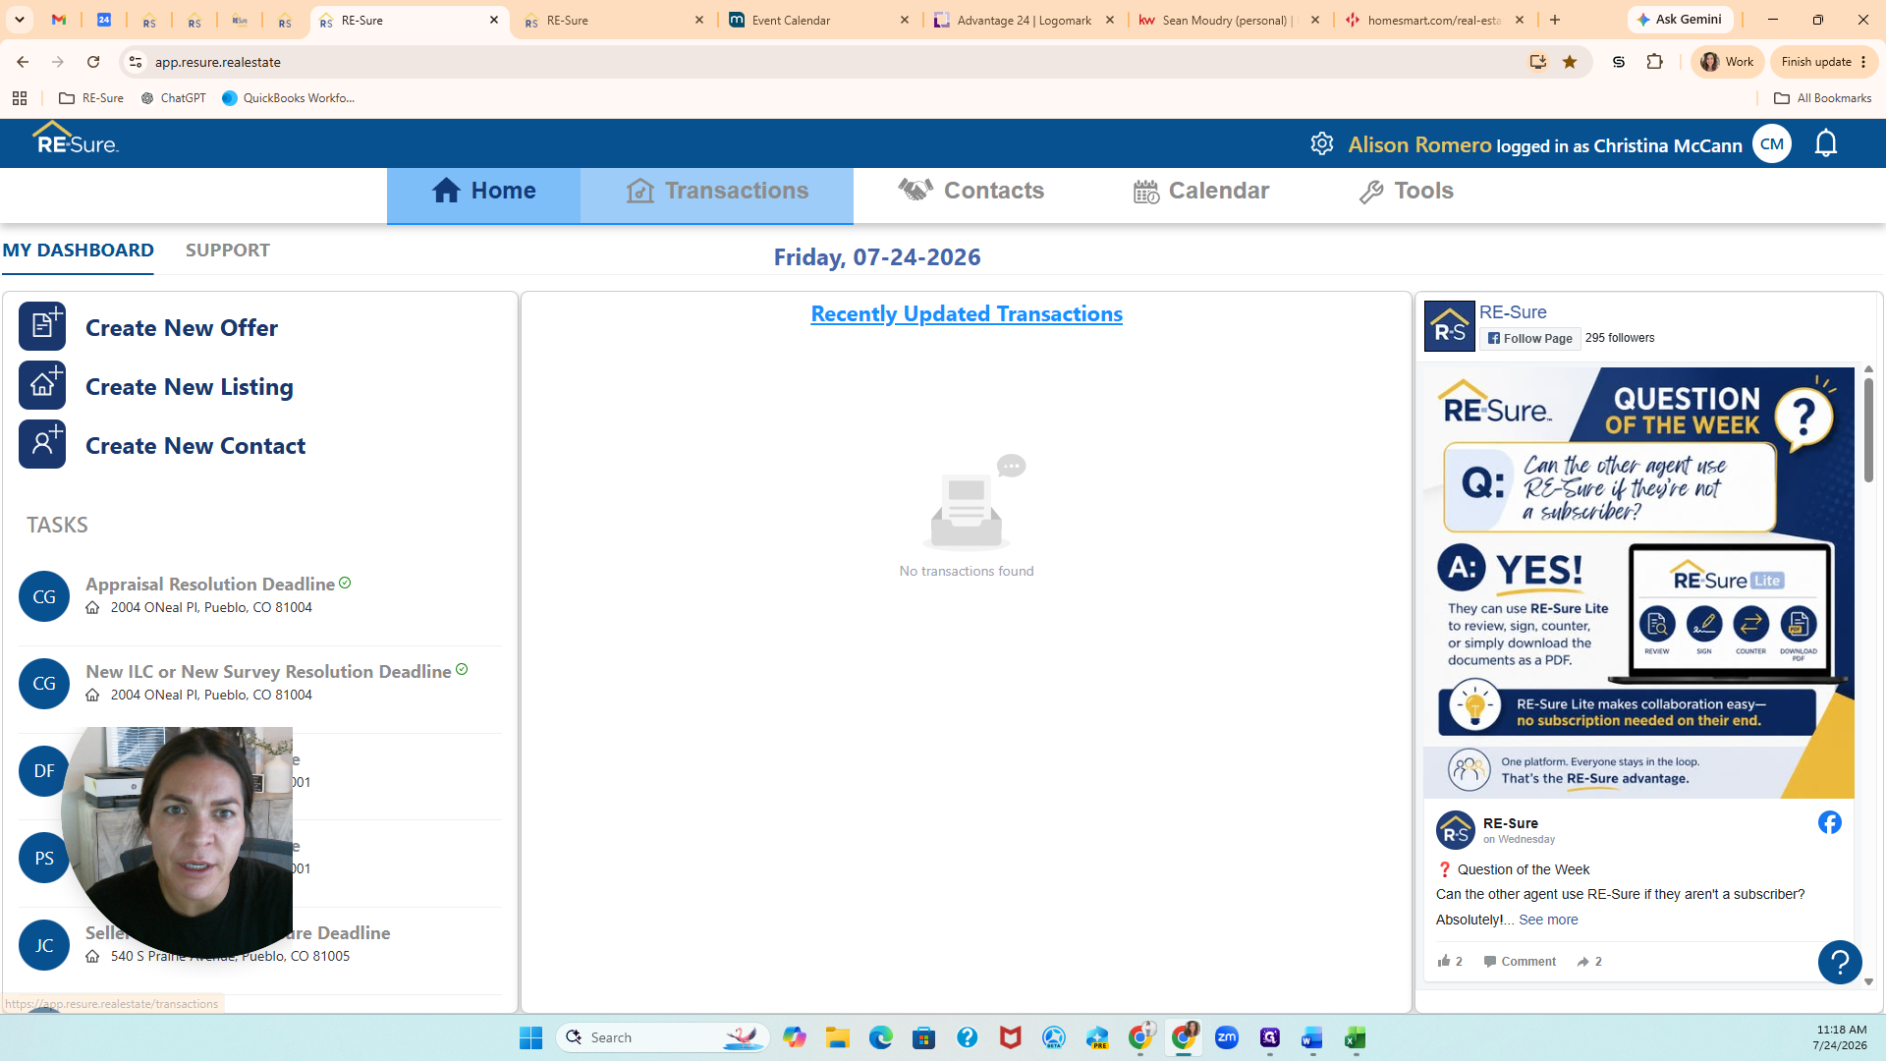Open Microsoft Word from the taskbar
Image resolution: width=1886 pixels, height=1061 pixels.
1312,1037
